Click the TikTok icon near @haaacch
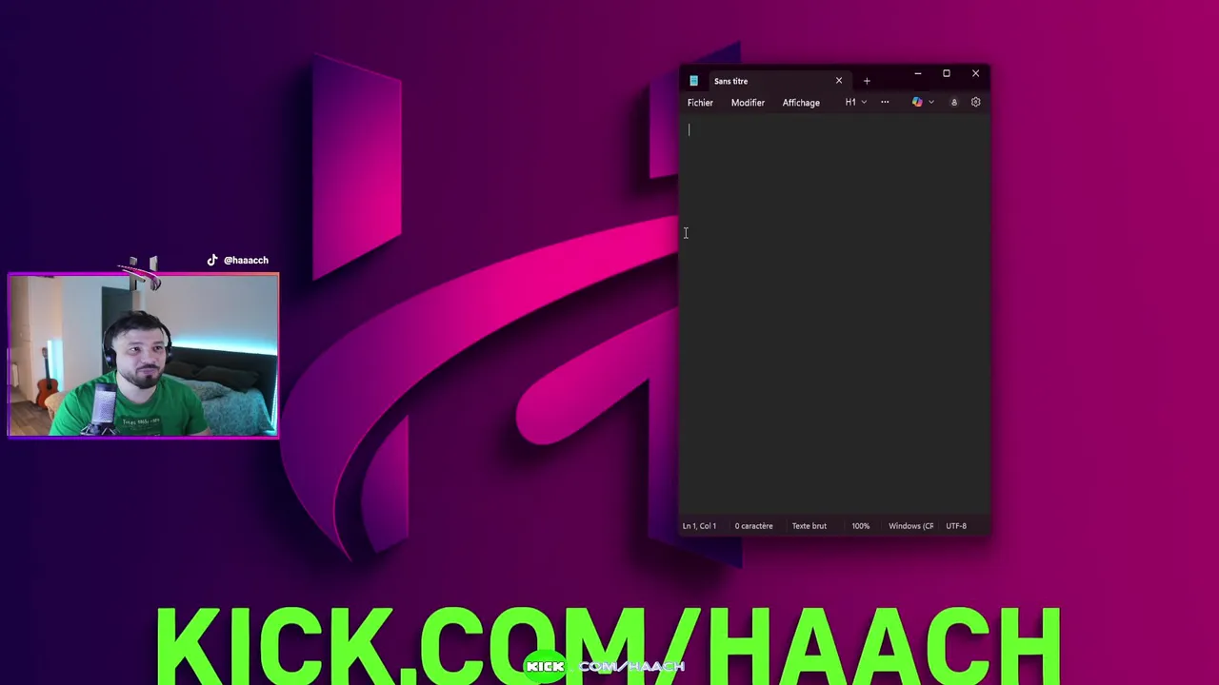The image size is (1219, 685). point(212,260)
